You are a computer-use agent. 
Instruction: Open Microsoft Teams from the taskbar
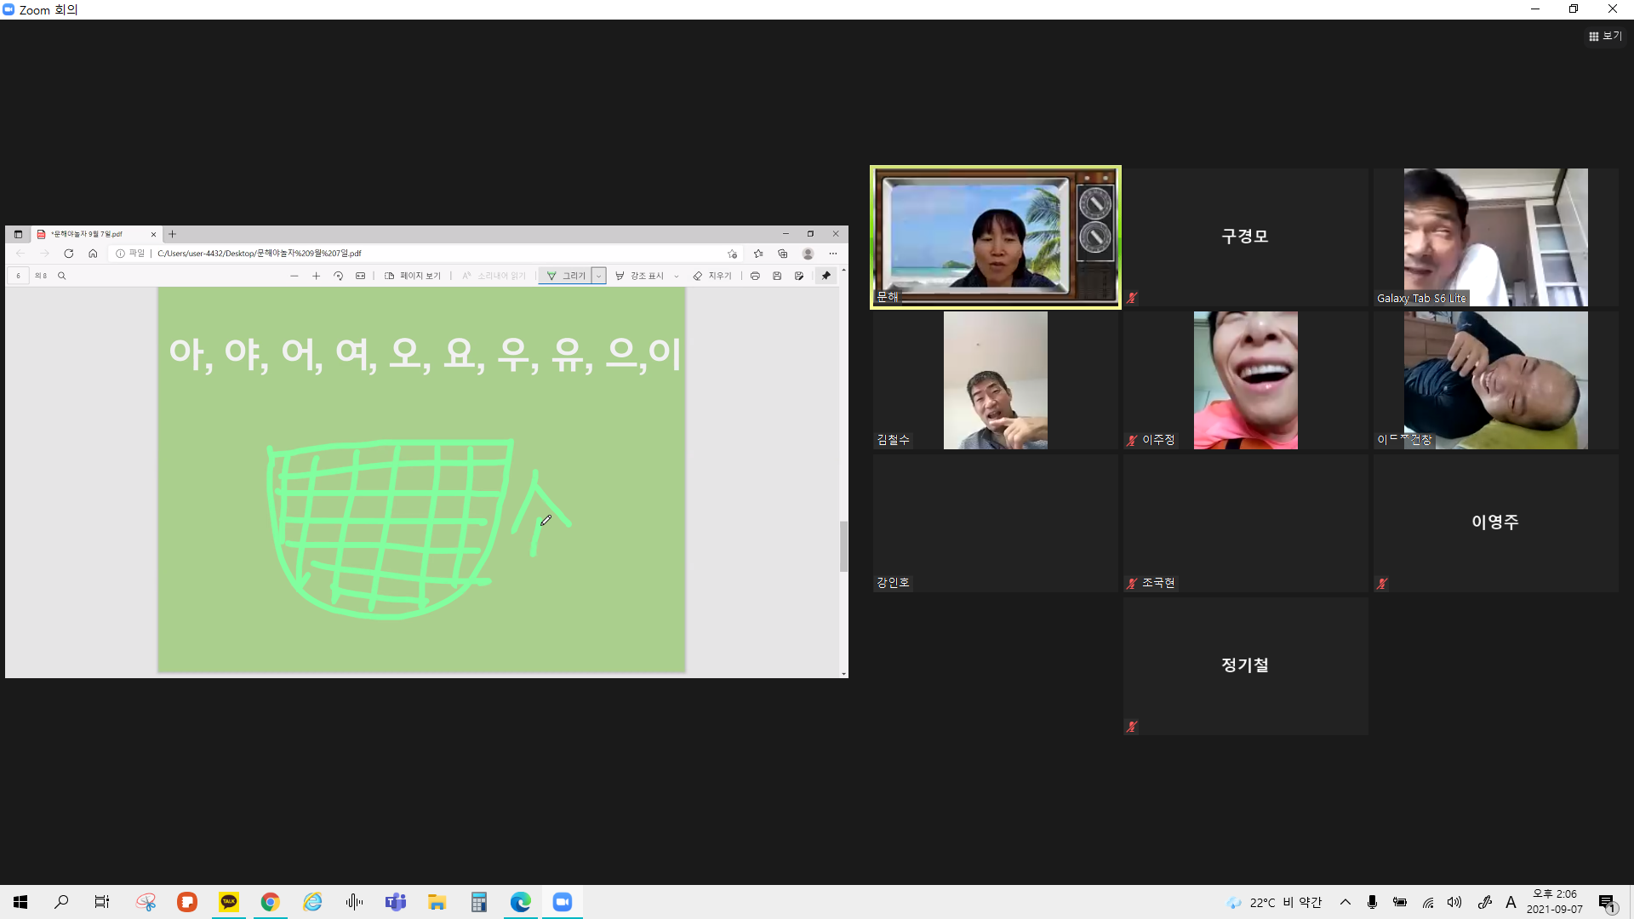pos(396,902)
